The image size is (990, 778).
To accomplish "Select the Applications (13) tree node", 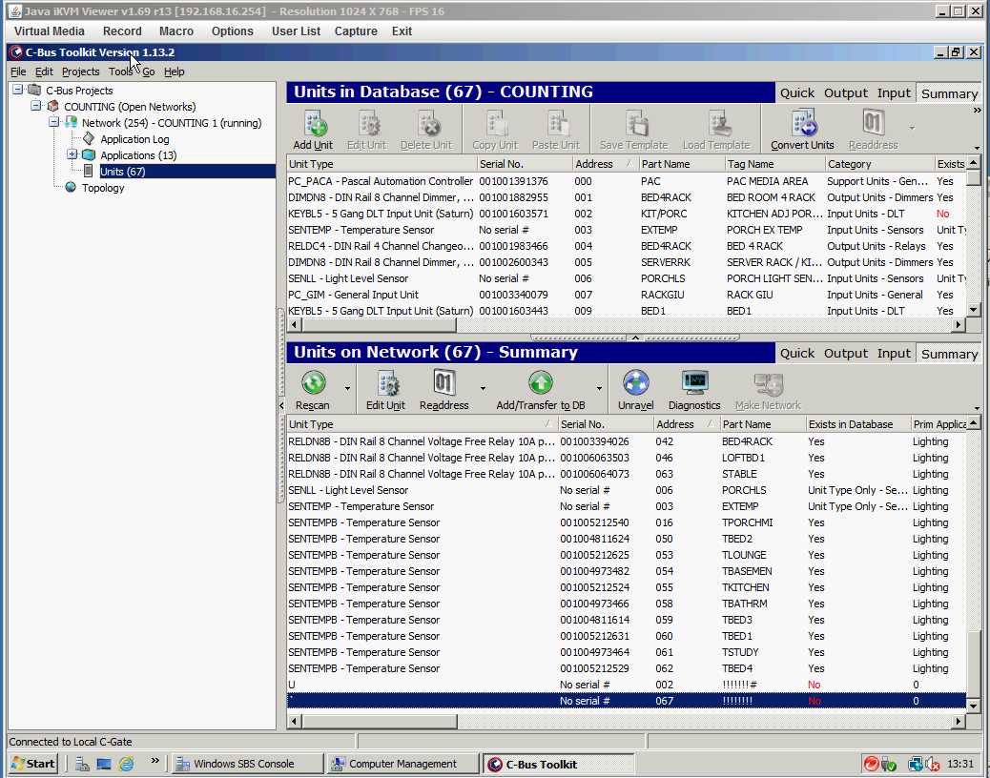I will (x=138, y=155).
